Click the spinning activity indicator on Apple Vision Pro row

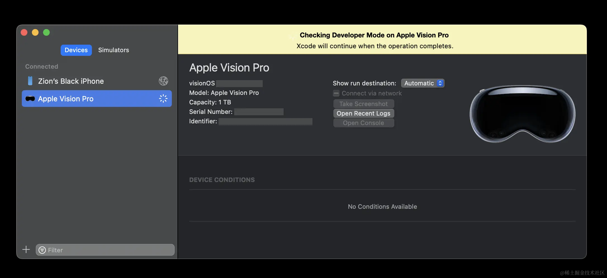click(x=163, y=98)
